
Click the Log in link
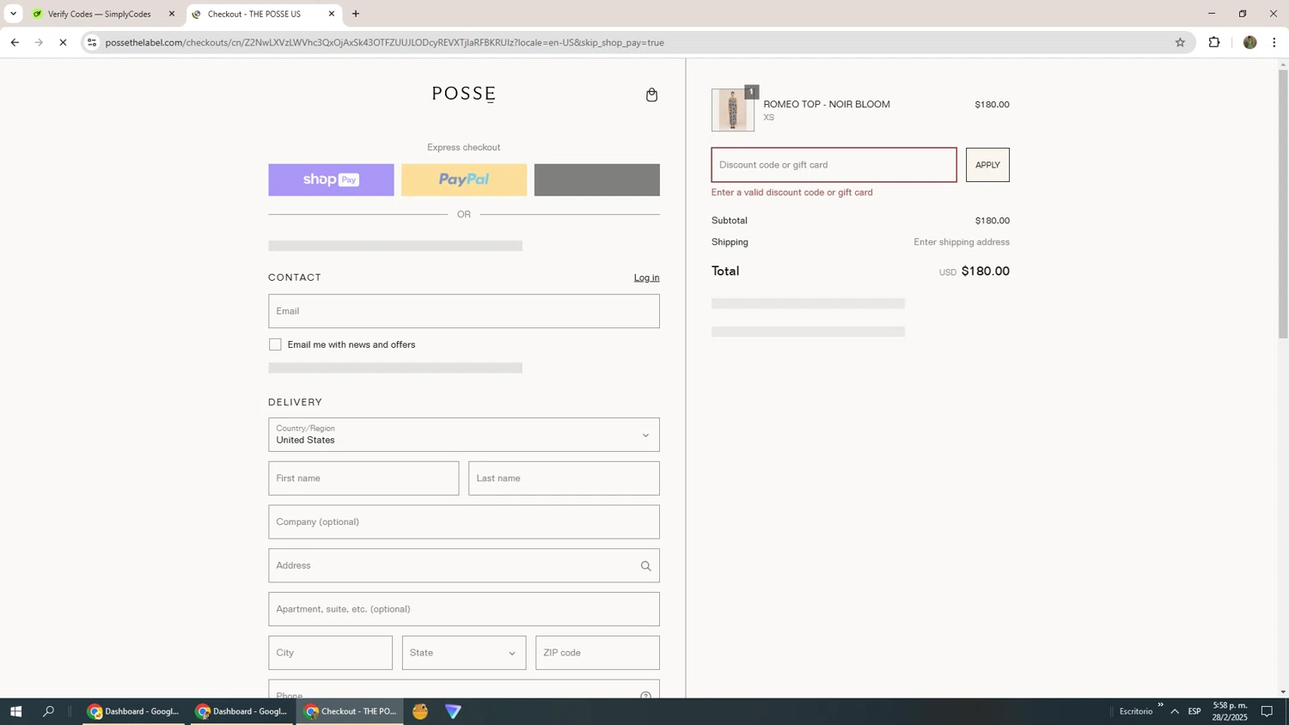[x=646, y=277]
